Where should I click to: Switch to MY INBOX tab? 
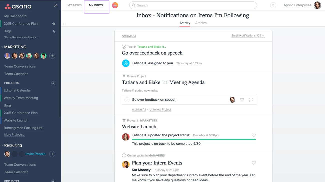click(96, 5)
